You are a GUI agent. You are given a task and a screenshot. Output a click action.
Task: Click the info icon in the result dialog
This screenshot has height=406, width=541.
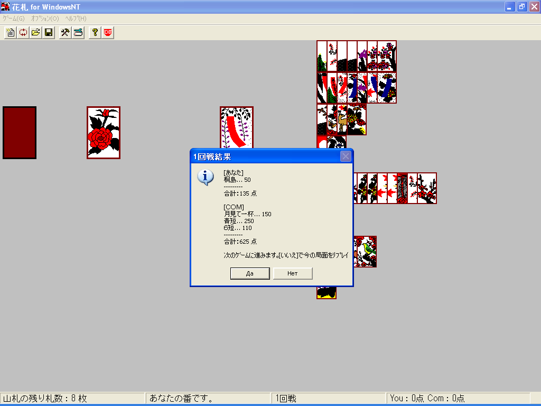point(206,177)
